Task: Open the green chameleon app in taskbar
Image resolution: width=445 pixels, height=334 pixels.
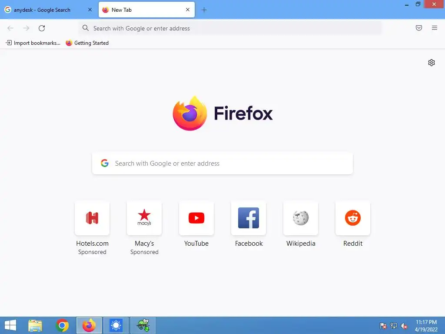Action: coord(143,325)
